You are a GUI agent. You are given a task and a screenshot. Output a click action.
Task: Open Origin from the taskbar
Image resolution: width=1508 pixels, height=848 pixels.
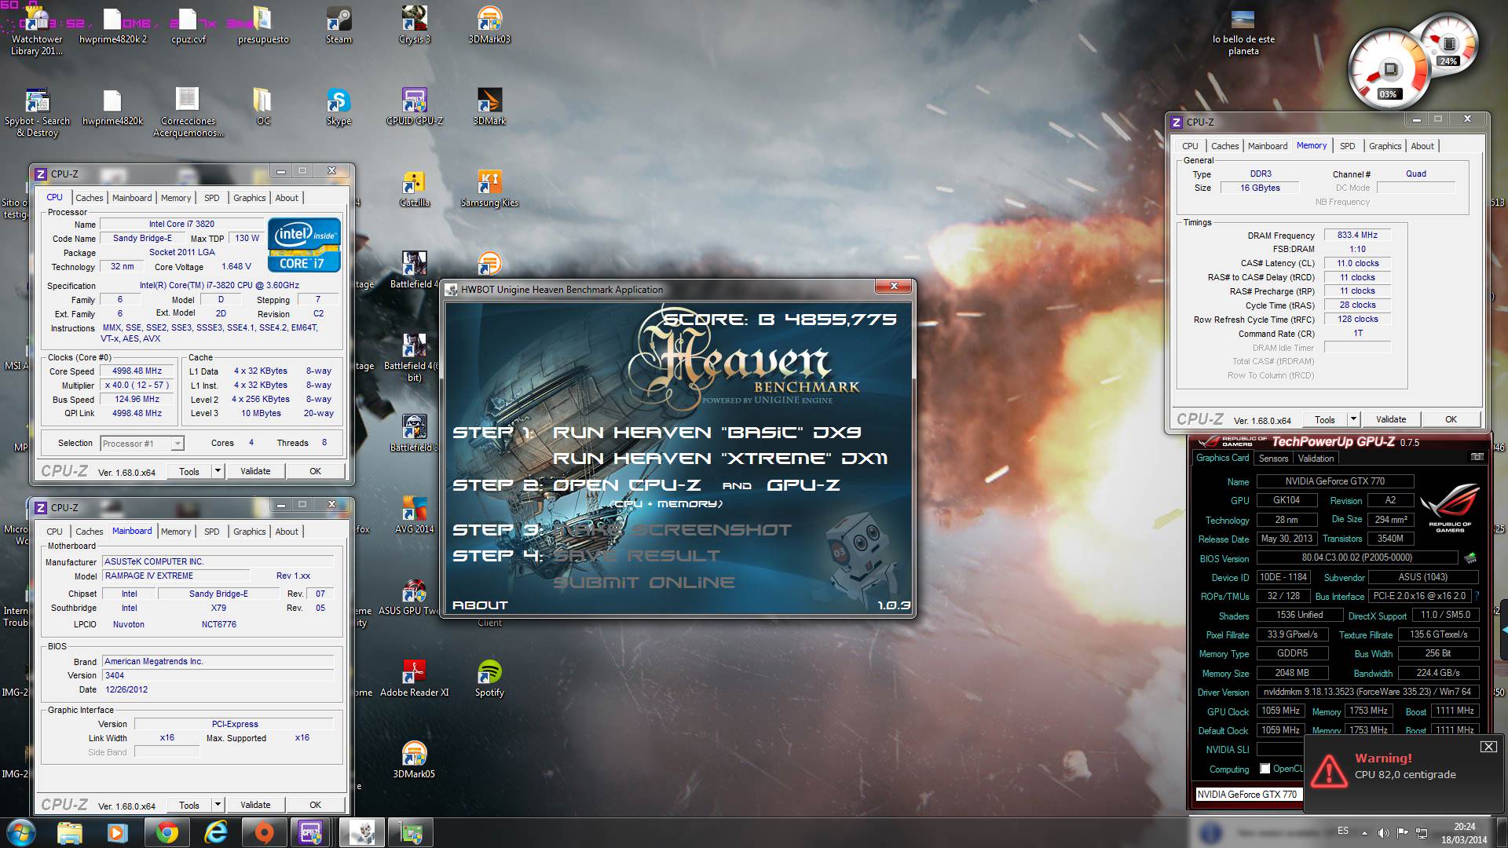point(265,832)
